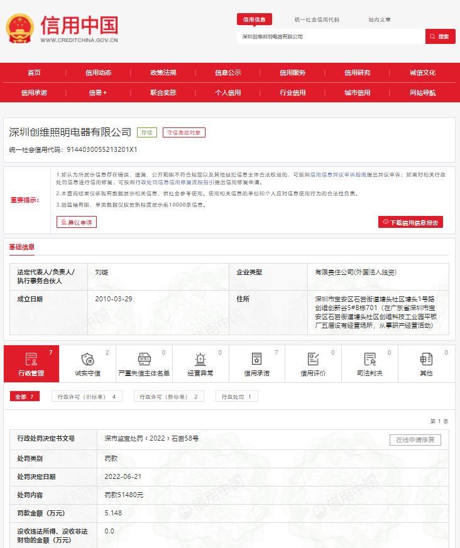Focus the company name search field
The width and height of the screenshot is (460, 548).
tap(331, 36)
